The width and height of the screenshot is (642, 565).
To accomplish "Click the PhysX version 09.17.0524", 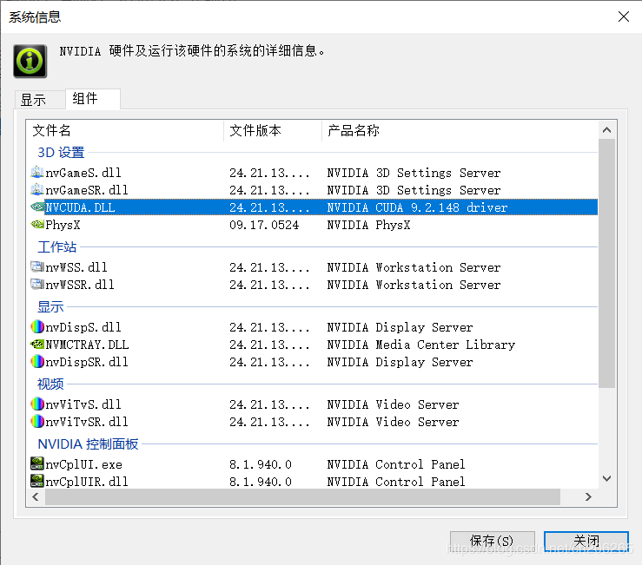I will pyautogui.click(x=264, y=225).
